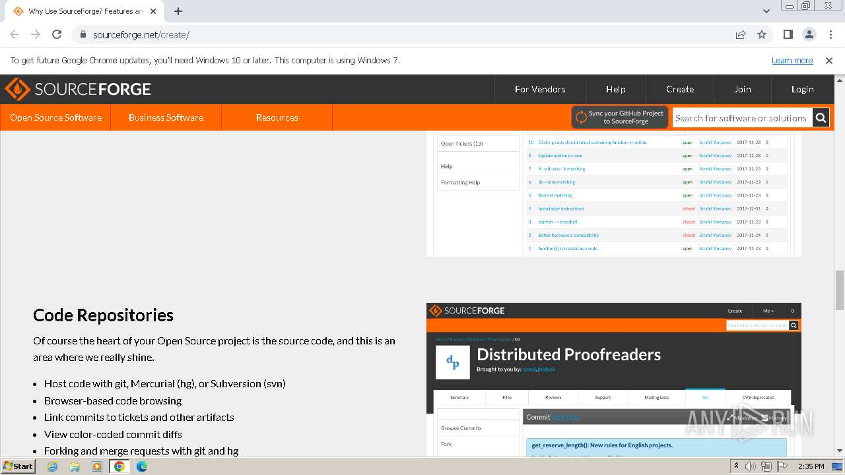This screenshot has height=475, width=845.
Task: Click the SourceForge logo icon
Action: (x=17, y=89)
